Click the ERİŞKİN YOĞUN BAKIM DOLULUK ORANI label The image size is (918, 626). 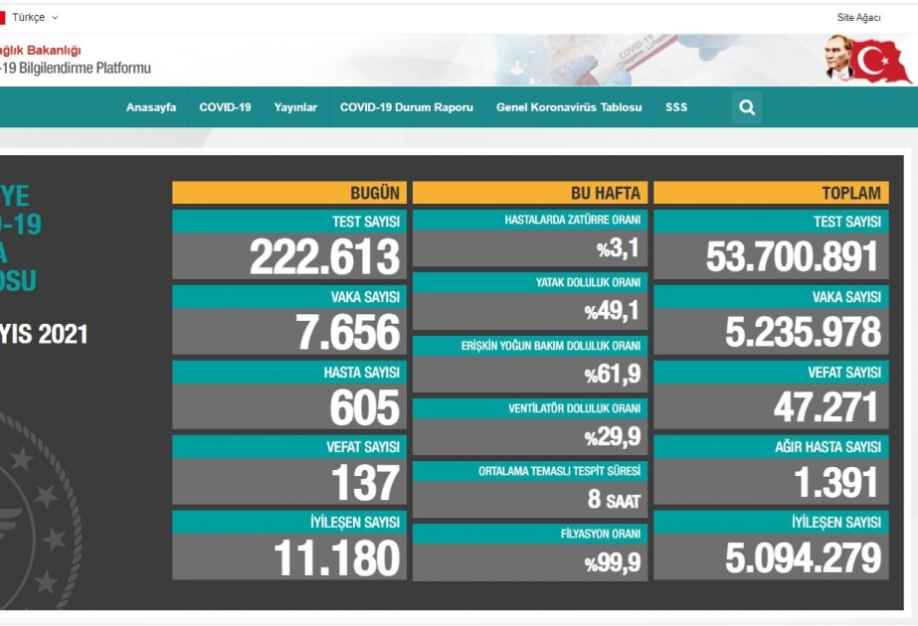click(x=551, y=346)
